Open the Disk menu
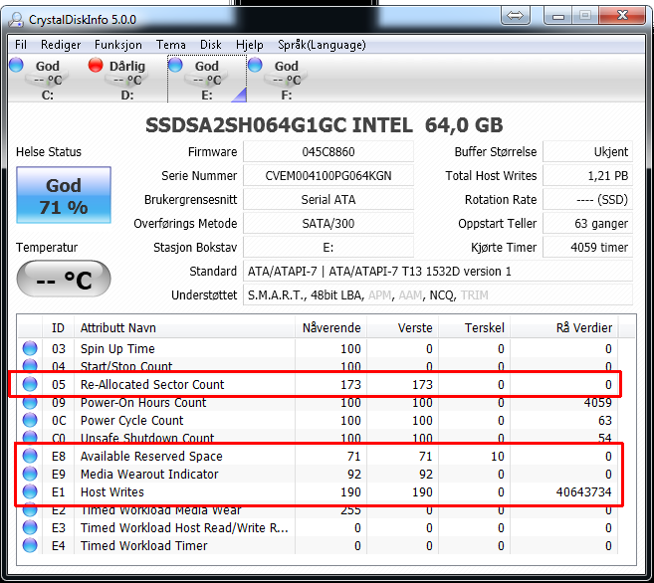654x583 pixels. [x=211, y=45]
